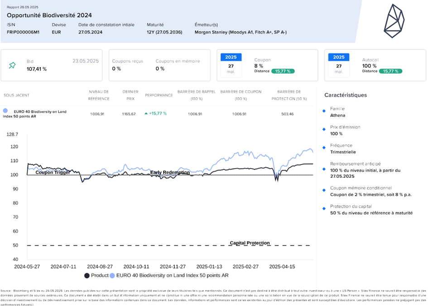The image size is (428, 306).
Task: Click the title Opportunité Biodiversité 2024
Action: (x=49, y=15)
